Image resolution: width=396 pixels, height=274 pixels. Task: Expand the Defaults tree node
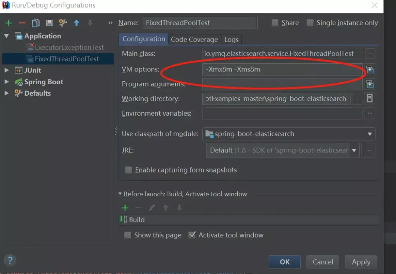pos(7,93)
